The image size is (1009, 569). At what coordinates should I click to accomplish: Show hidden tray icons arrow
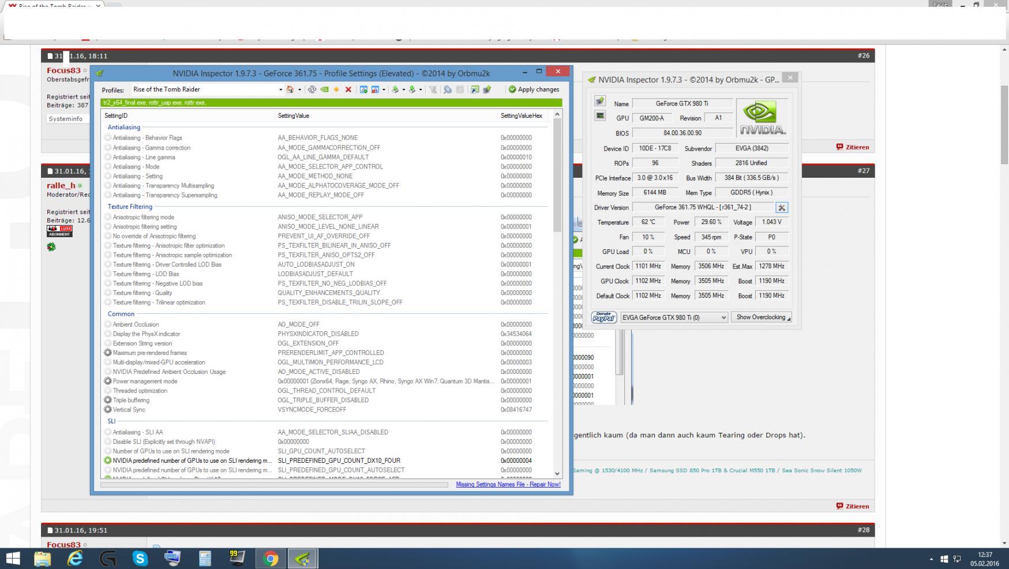pos(931,559)
